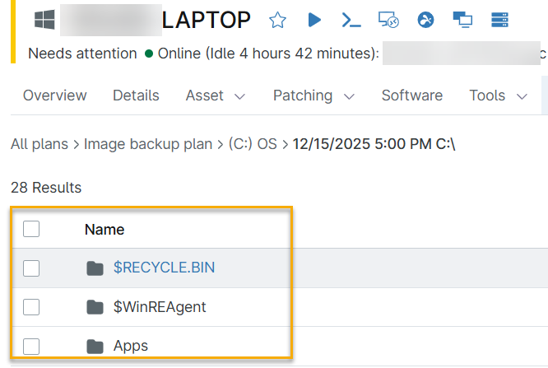Viewport: 548px width, 368px height.
Task: Click the play (run) icon
Action: (x=314, y=20)
